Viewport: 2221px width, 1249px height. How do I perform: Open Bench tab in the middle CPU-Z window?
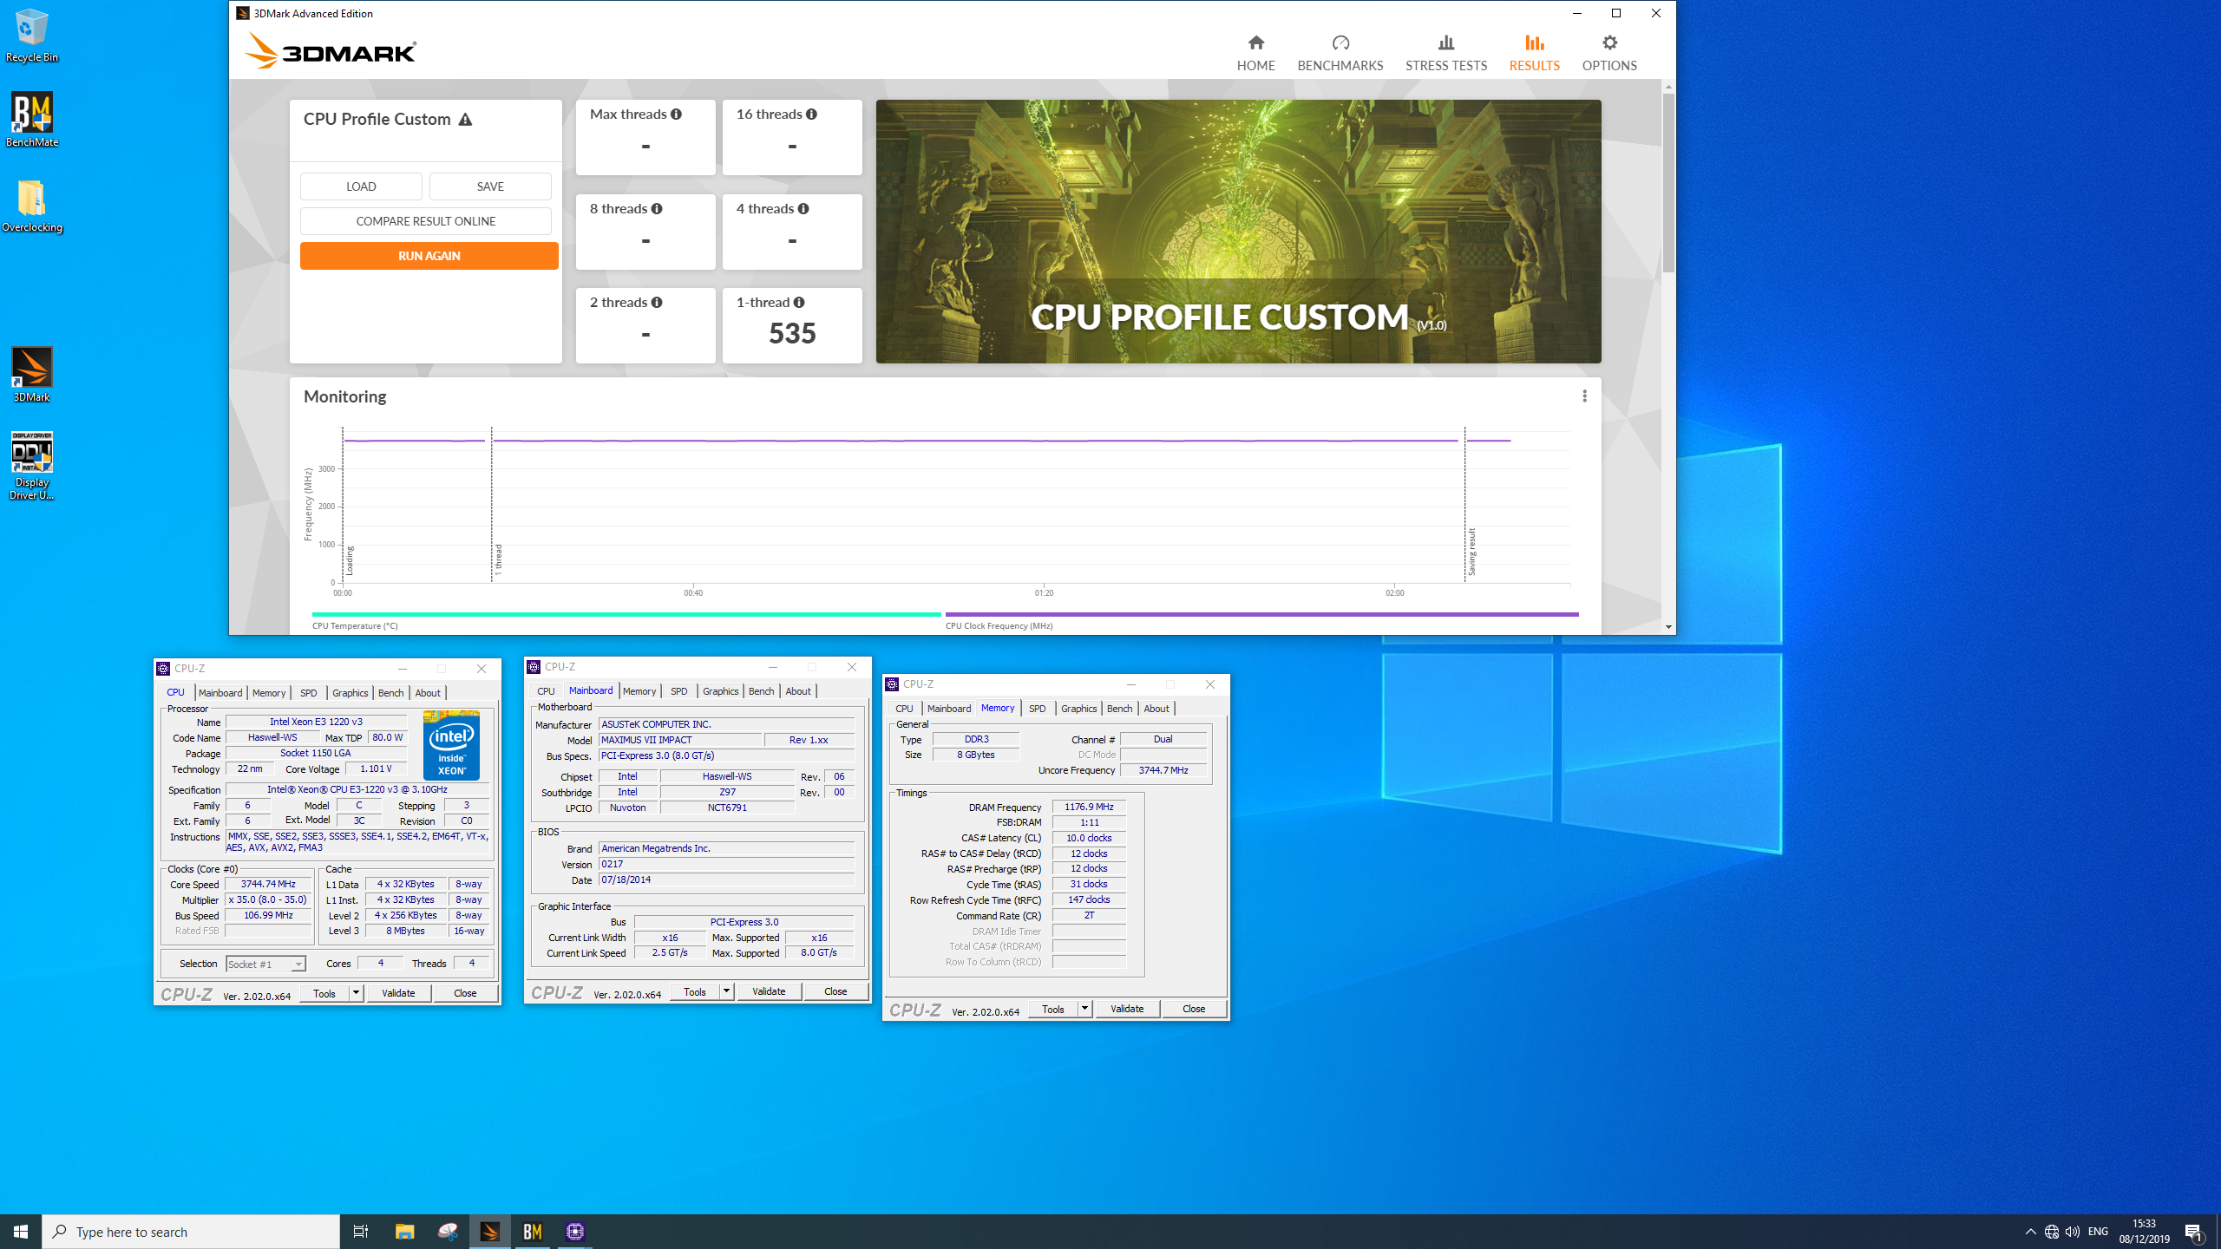click(x=761, y=691)
